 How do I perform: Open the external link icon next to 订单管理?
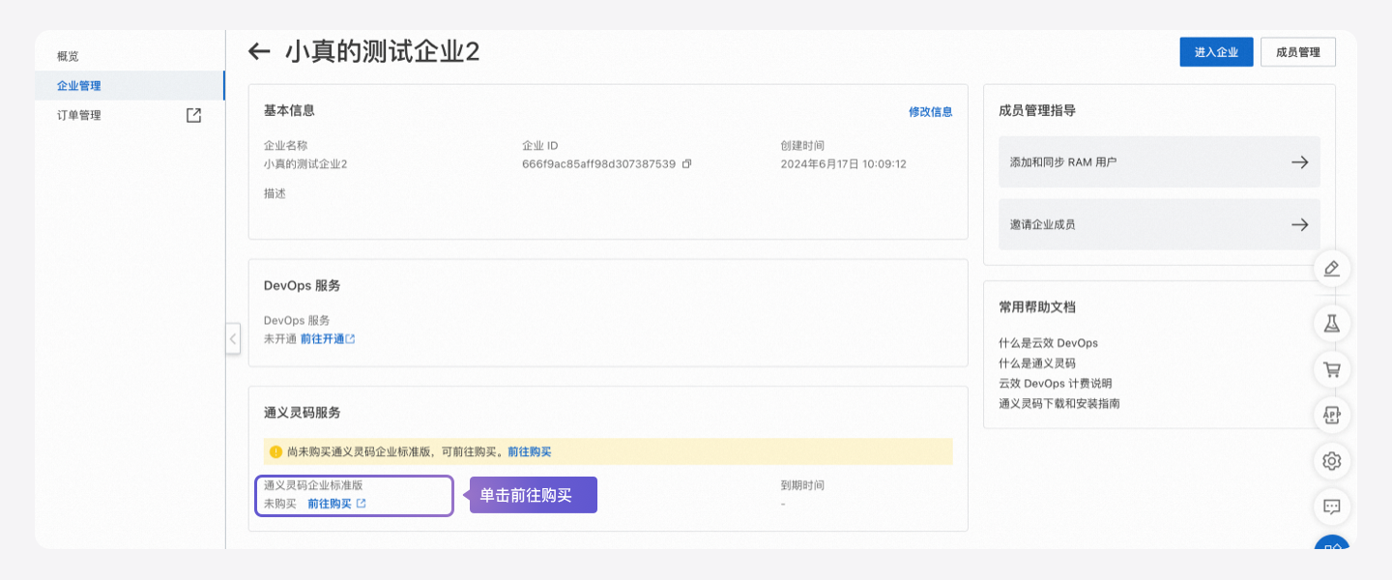[x=193, y=115]
